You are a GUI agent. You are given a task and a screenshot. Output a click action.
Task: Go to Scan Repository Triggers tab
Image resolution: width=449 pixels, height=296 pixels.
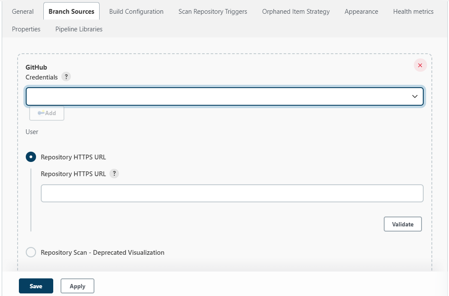(x=213, y=12)
